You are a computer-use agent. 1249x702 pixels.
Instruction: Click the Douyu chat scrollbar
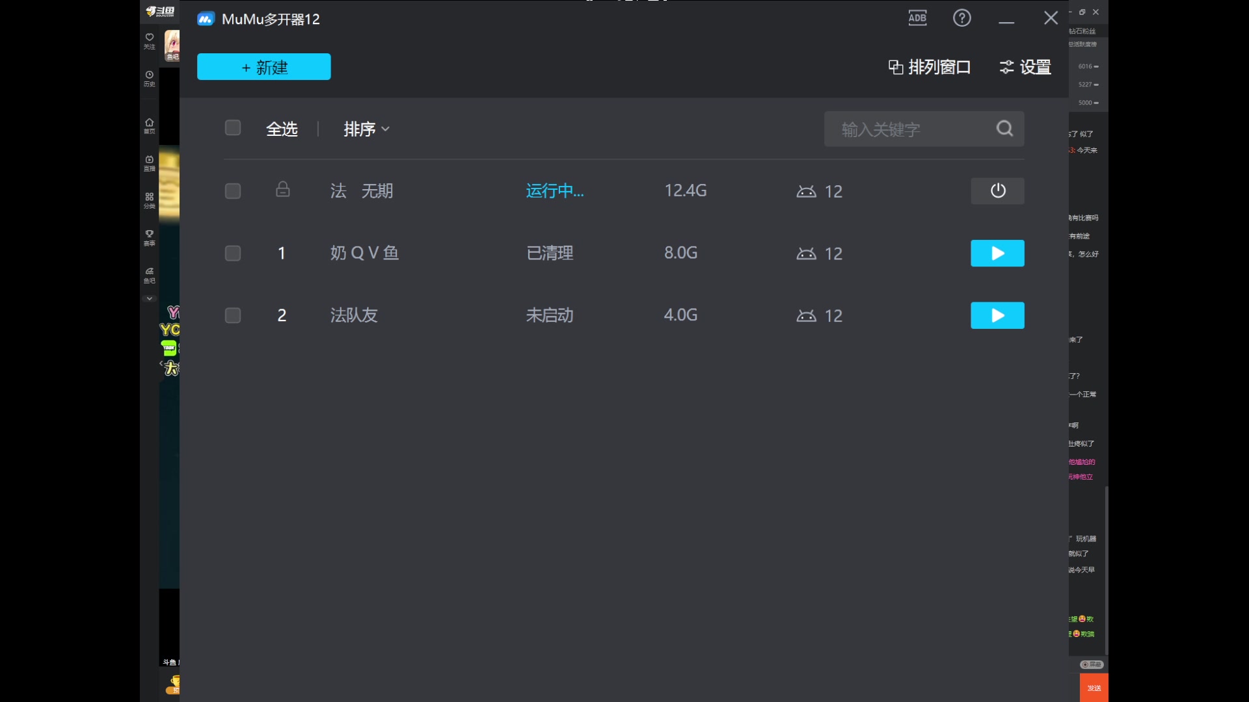pos(1106,571)
